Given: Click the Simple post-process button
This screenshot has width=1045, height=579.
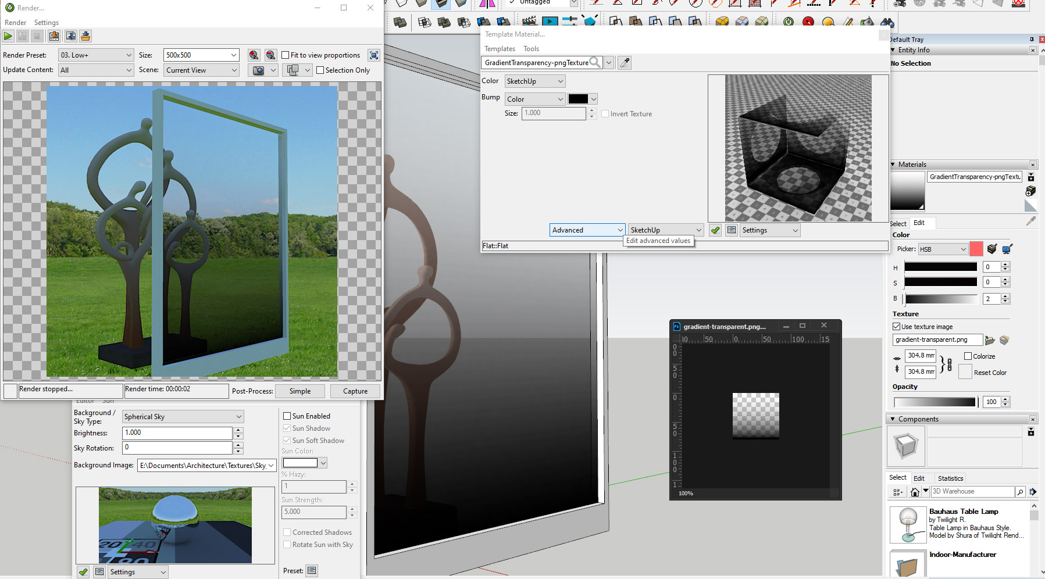Looking at the screenshot, I should (x=300, y=391).
